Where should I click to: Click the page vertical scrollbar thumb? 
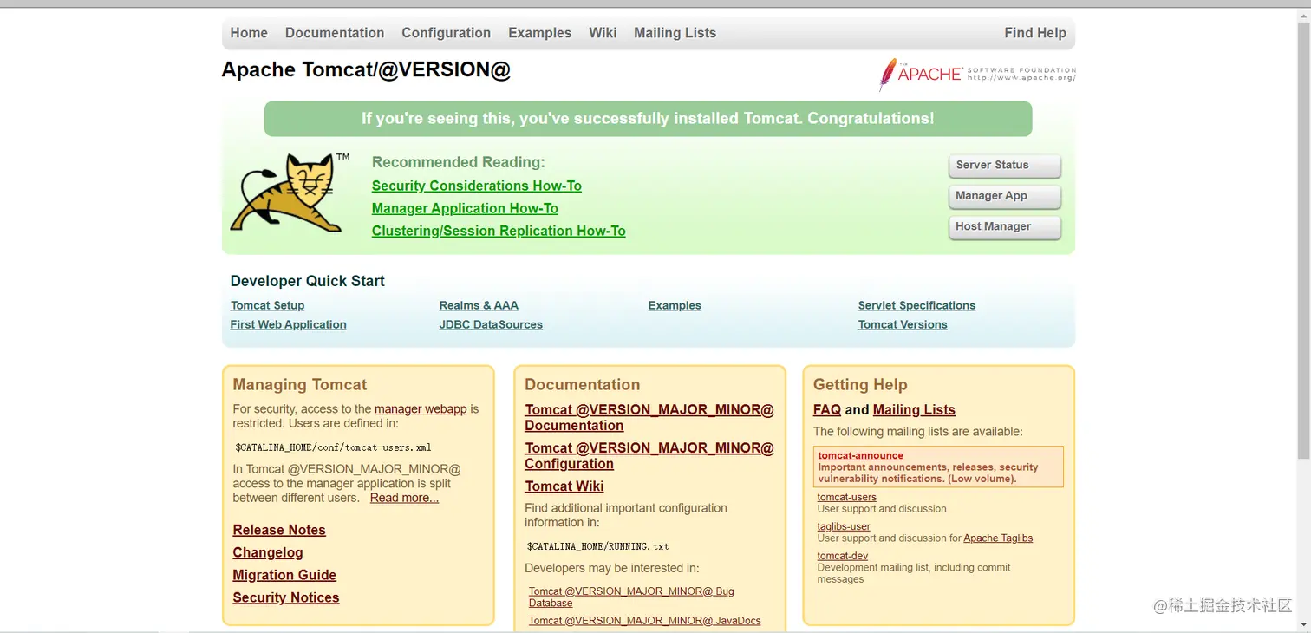pos(1303,241)
